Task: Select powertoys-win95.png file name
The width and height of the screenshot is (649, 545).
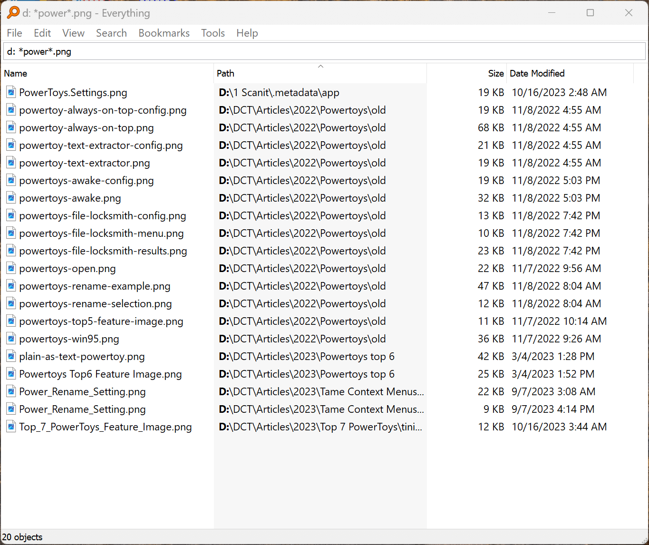Action: (69, 339)
